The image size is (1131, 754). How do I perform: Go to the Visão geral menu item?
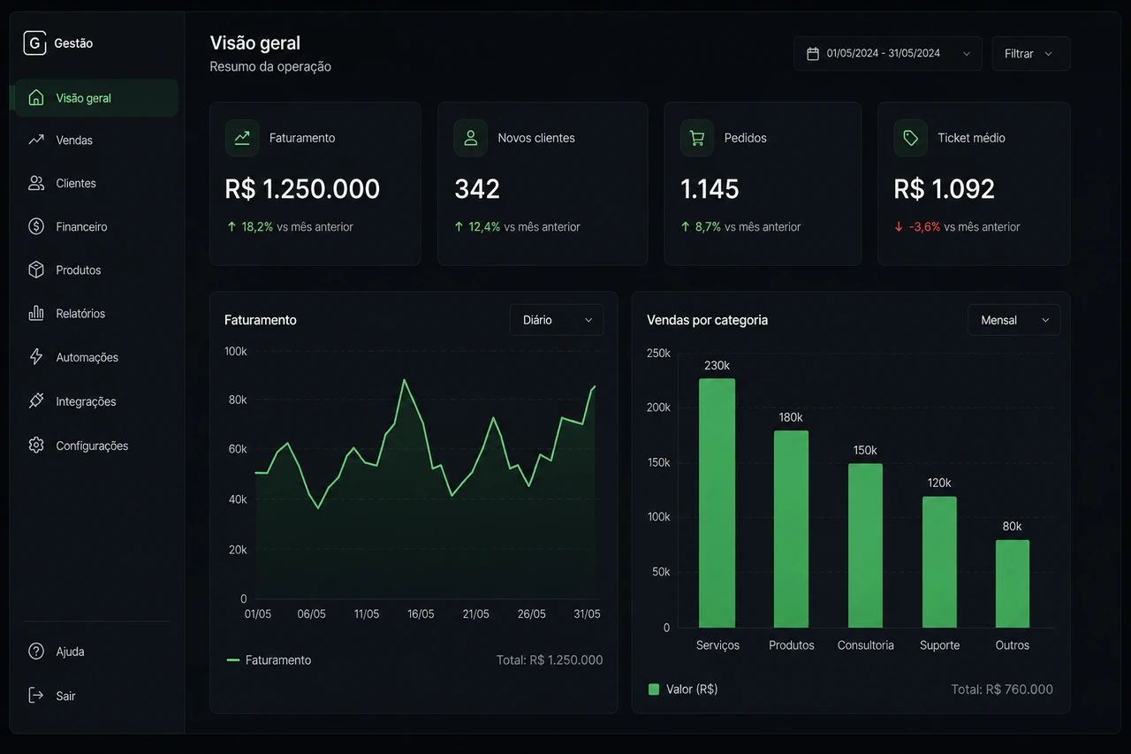coord(95,98)
